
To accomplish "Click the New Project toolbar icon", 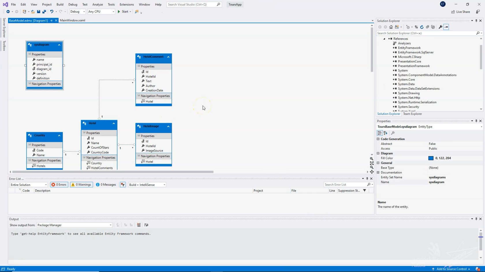I will click(x=25, y=12).
